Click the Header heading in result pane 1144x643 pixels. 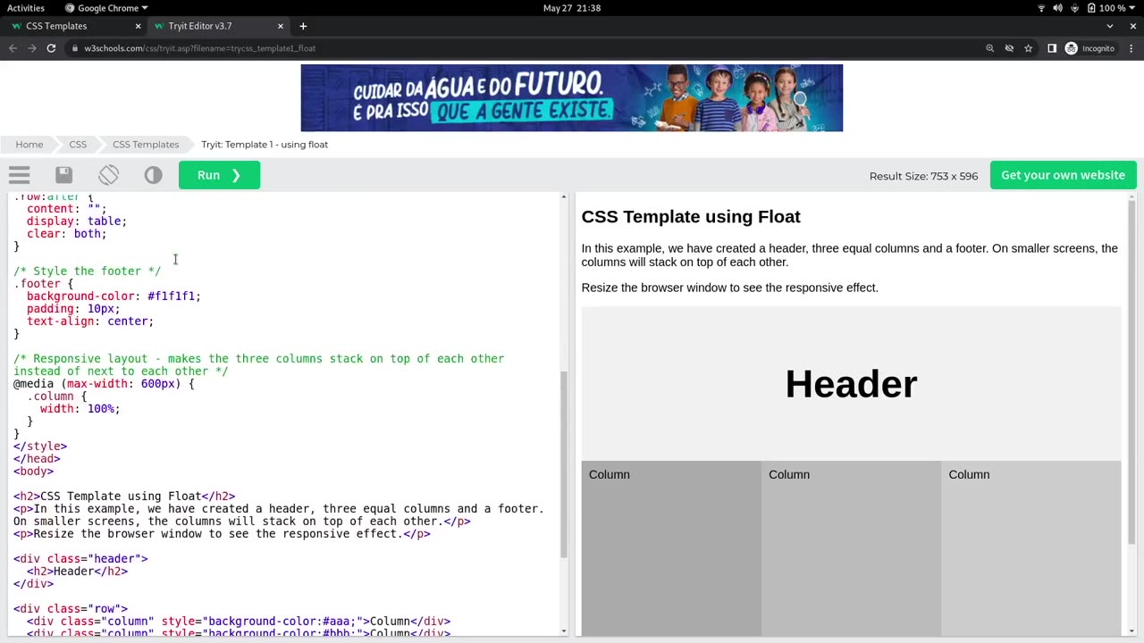[851, 384]
